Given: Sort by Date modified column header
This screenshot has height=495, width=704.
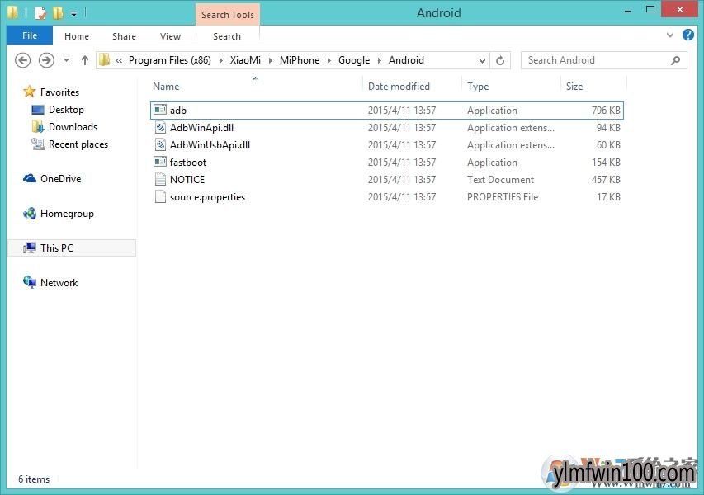Looking at the screenshot, I should coord(399,86).
